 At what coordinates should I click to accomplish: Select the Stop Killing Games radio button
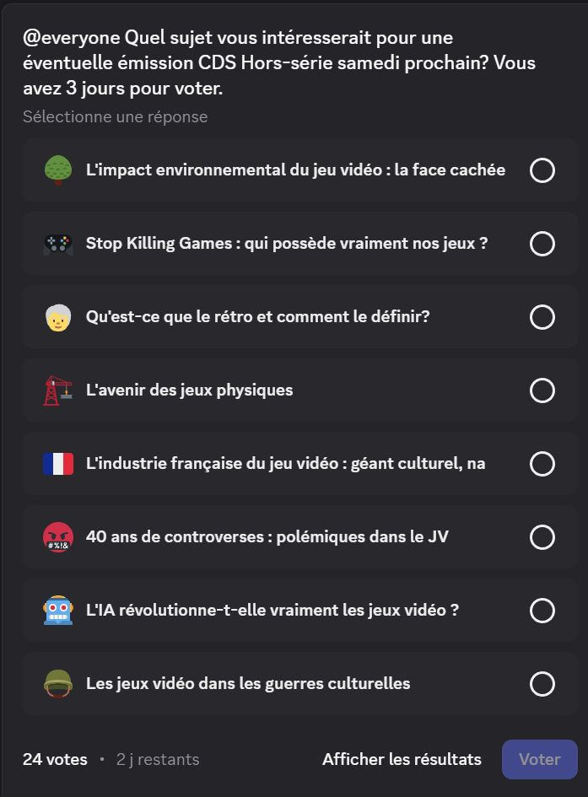[x=542, y=244]
